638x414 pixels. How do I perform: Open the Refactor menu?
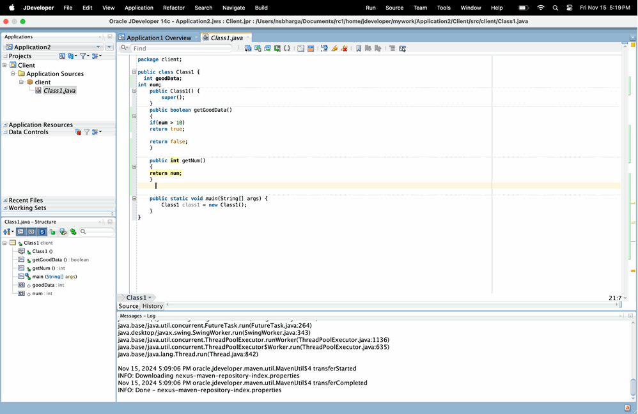(174, 8)
